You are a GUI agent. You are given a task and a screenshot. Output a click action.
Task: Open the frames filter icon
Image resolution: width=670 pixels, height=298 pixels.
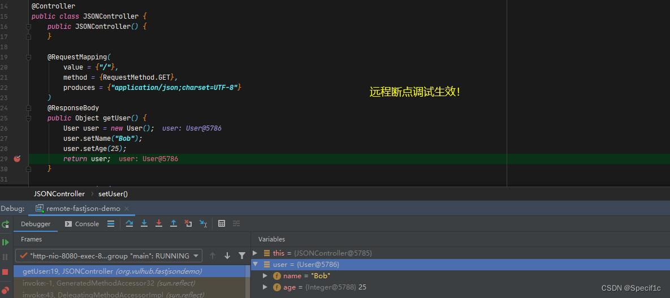point(242,256)
